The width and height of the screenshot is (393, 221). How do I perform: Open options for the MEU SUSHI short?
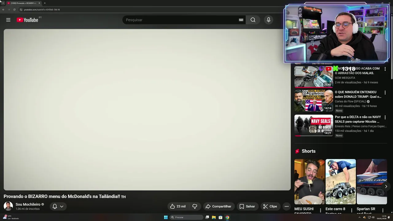point(321,210)
